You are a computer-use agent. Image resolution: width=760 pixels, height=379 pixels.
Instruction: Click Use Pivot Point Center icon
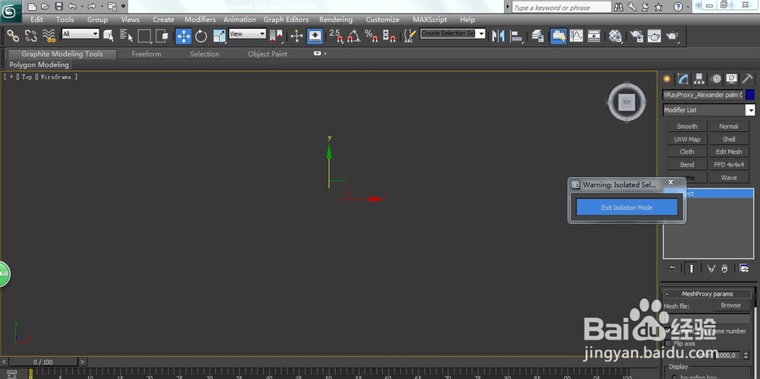pyautogui.click(x=275, y=36)
